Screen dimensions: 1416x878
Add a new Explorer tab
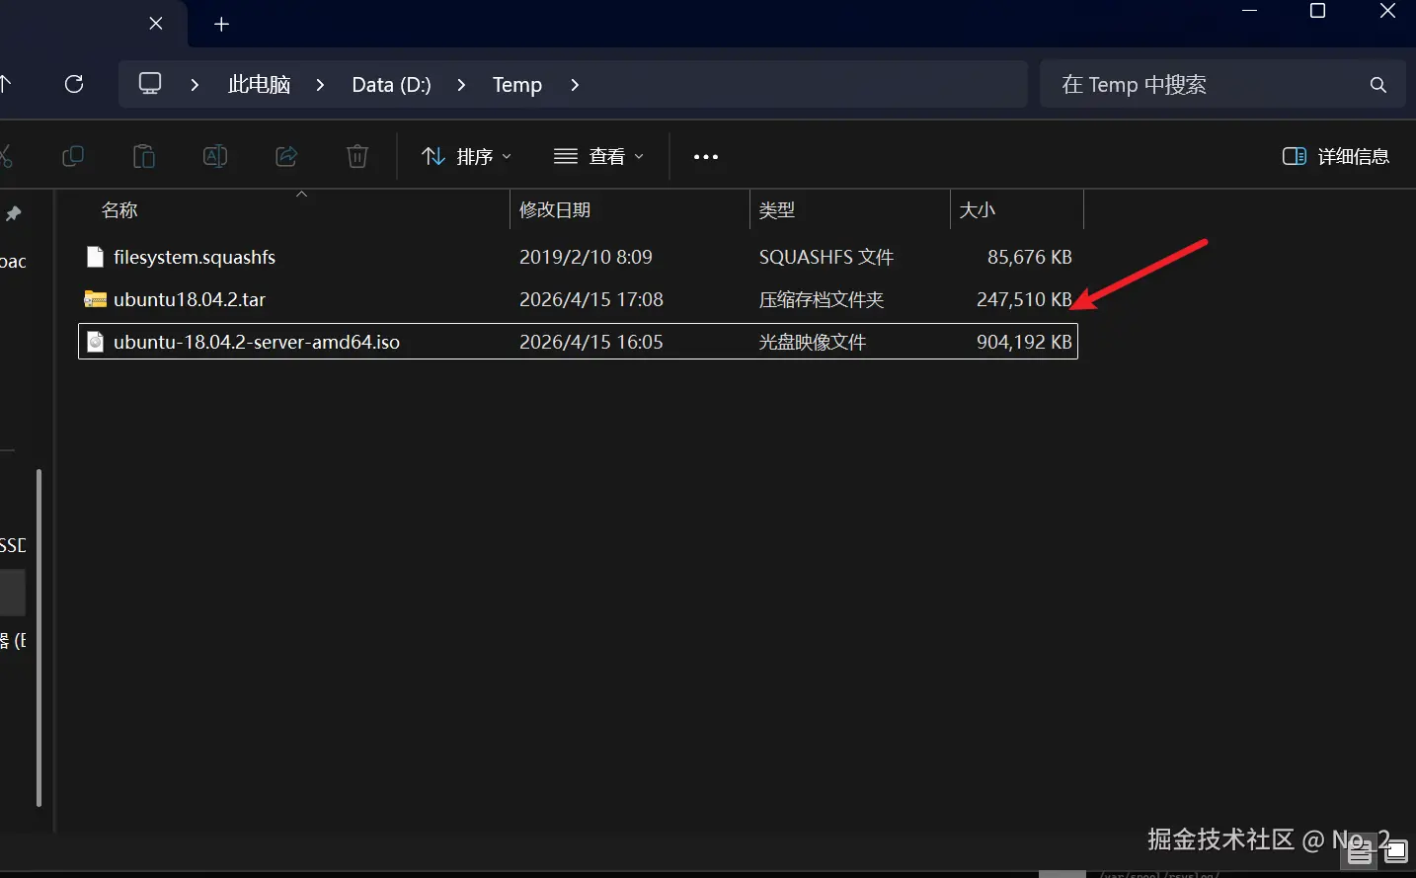(x=221, y=24)
